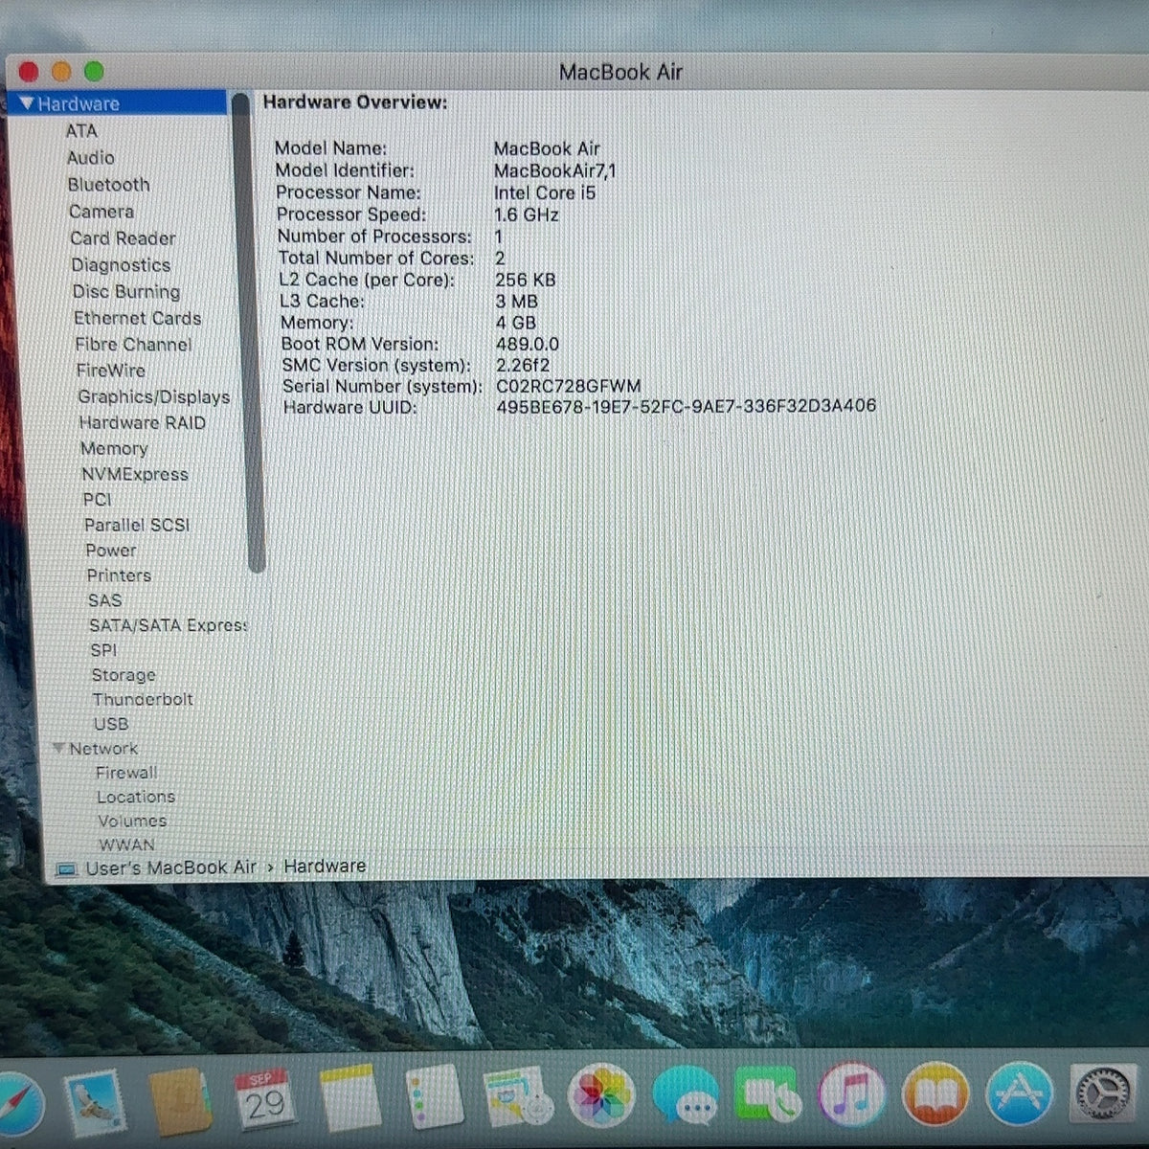
Task: Open System Preferences from the Dock
Action: pyautogui.click(x=1103, y=1093)
